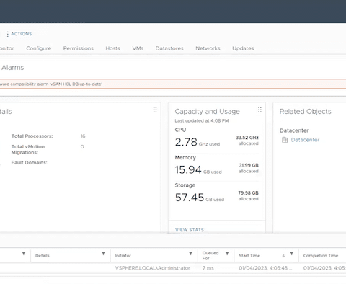Image resolution: width=346 pixels, height=284 pixels.
Task: Click the View Stats link
Action: [x=190, y=230]
